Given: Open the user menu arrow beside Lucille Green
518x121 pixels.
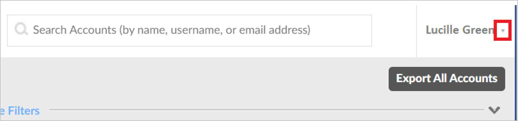Looking at the screenshot, I should [503, 31].
